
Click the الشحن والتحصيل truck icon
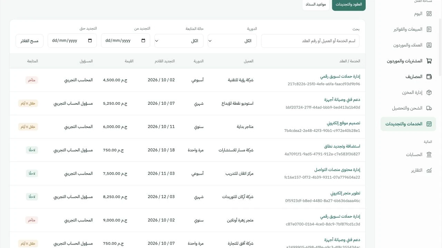(x=429, y=108)
